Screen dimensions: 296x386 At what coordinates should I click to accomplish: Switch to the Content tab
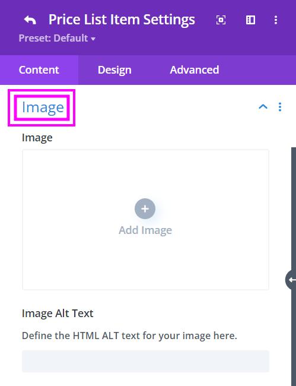tap(39, 70)
